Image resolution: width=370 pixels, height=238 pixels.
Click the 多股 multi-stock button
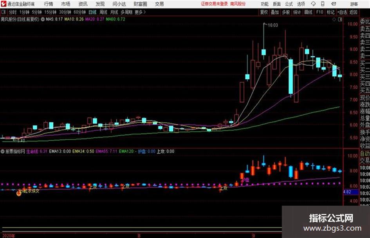point(286,12)
